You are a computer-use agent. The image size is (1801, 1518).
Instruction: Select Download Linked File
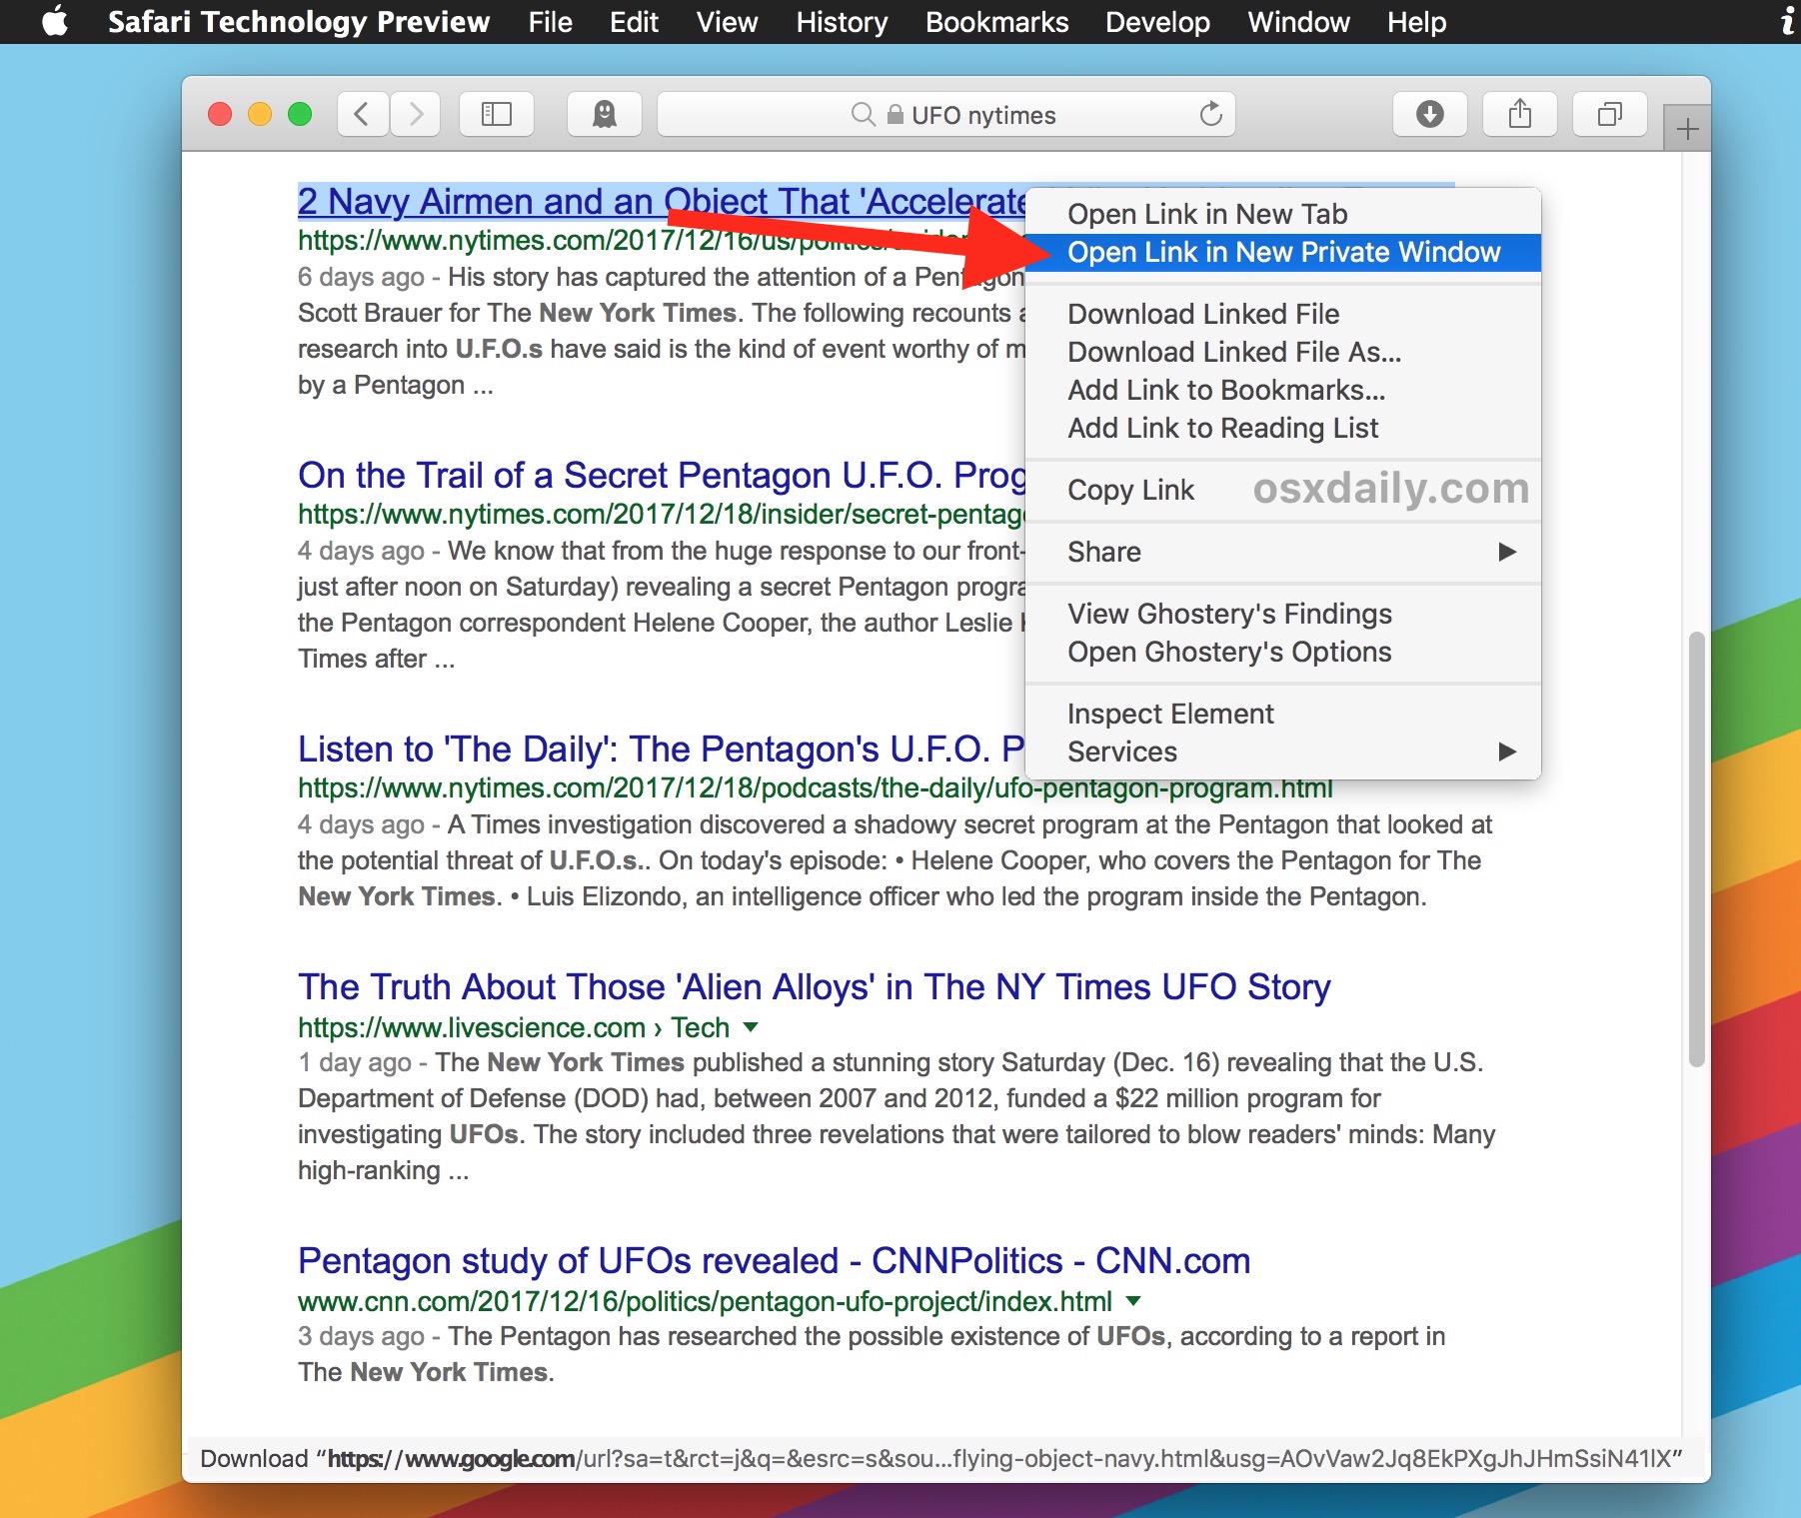pos(1283,314)
